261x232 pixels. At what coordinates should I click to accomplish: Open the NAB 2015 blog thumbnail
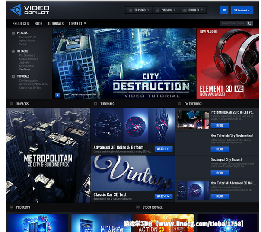(193, 120)
